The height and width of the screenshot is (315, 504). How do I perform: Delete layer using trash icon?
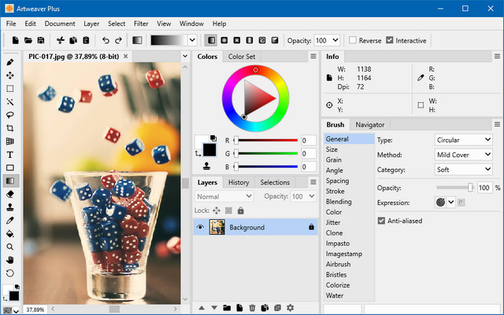(252, 308)
